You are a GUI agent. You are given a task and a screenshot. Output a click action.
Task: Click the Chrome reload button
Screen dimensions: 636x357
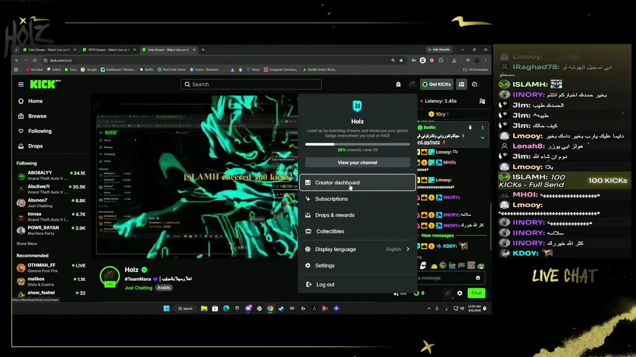tap(34, 60)
